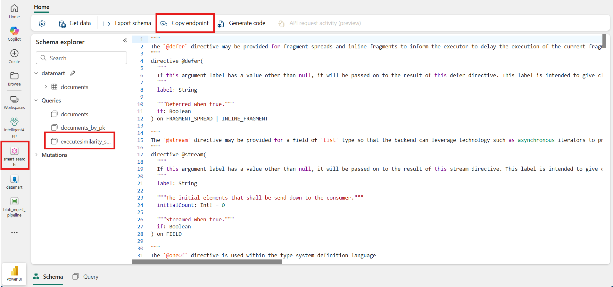The height and width of the screenshot is (287, 613).
Task: Expand the Mutations section
Action: (x=36, y=155)
